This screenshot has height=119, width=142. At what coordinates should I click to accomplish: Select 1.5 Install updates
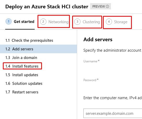[x=22, y=75]
